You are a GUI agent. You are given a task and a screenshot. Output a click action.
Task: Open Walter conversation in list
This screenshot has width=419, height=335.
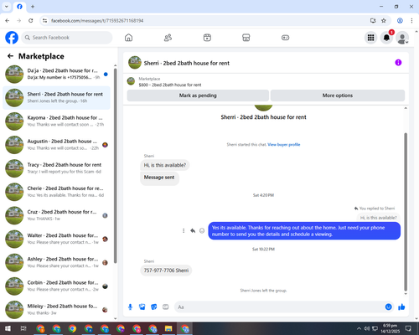56,239
